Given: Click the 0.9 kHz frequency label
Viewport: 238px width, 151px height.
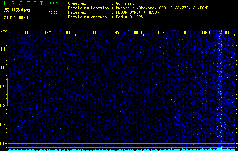Looking at the screenshot, I should pos(4,87).
